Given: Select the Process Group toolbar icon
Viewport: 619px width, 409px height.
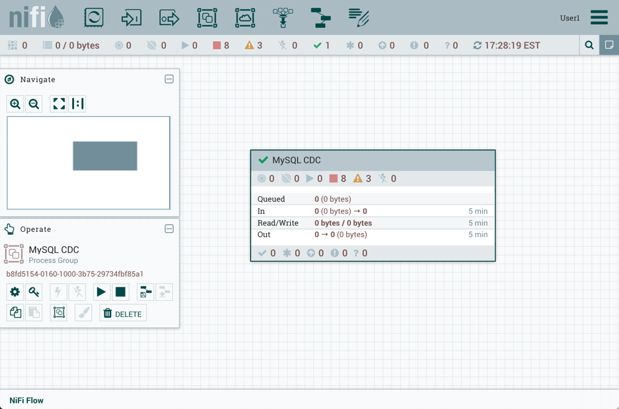Looking at the screenshot, I should tap(207, 17).
